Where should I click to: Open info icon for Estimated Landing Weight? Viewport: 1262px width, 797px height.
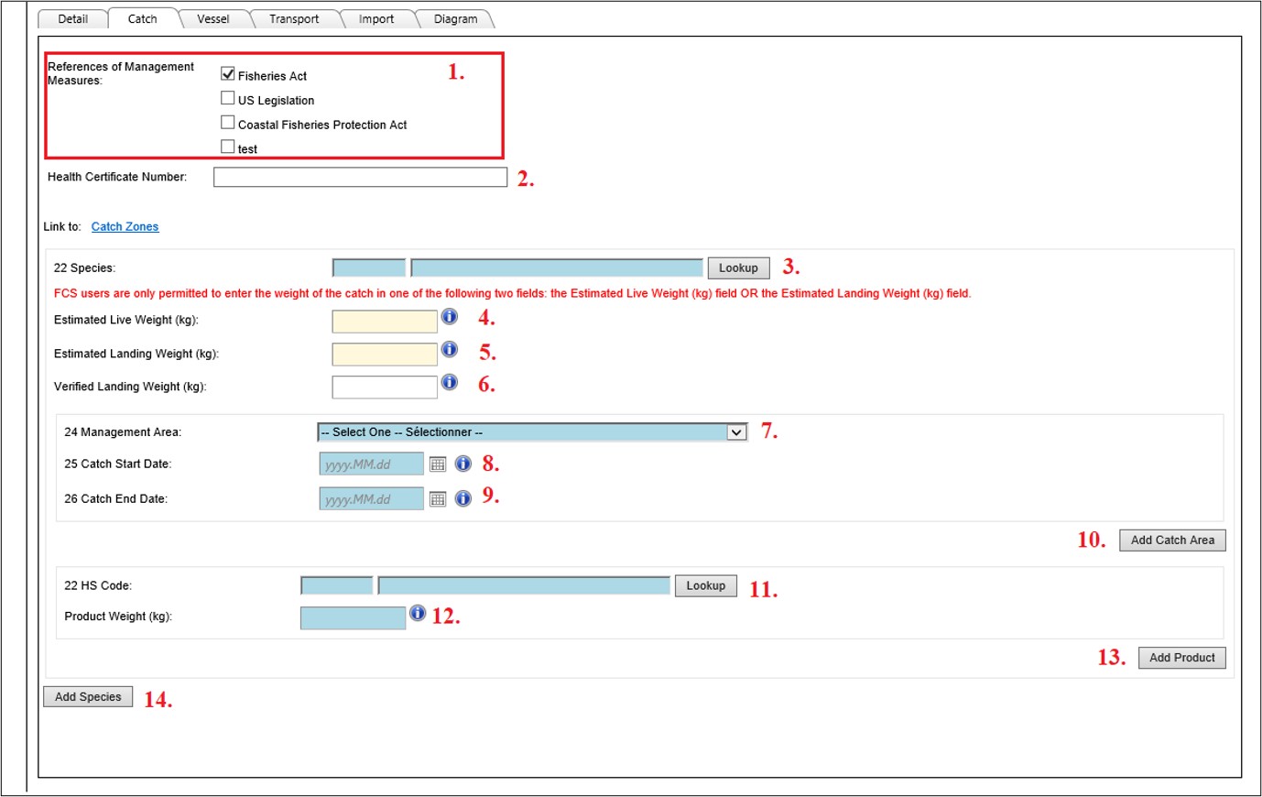450,349
